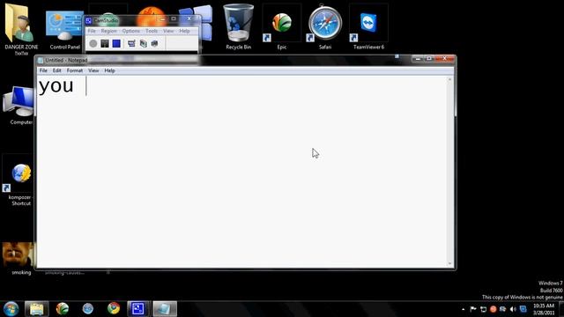Open Windows Explorer from the taskbar
Viewport: 564px width, 317px height.
click(37, 309)
